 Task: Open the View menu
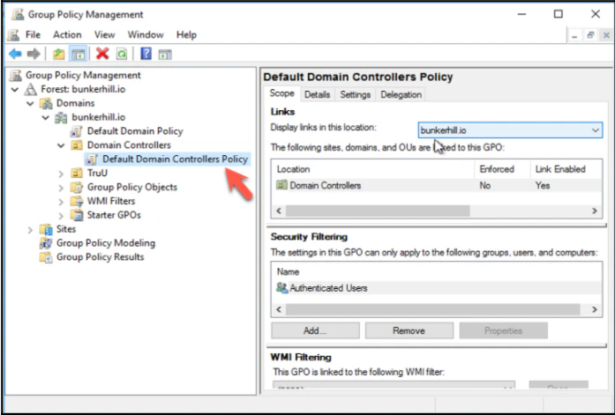104,35
